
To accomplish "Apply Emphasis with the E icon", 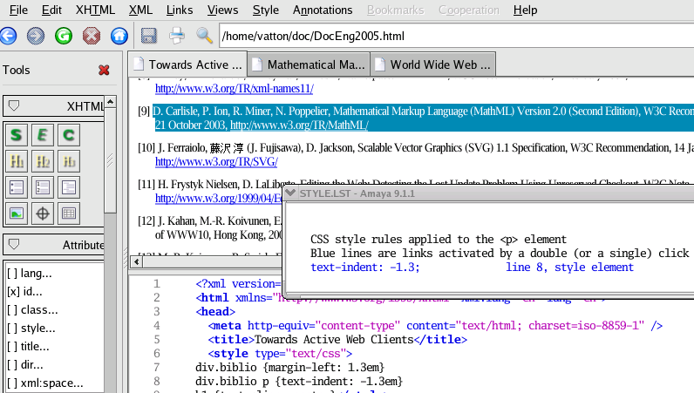I will click(x=43, y=135).
